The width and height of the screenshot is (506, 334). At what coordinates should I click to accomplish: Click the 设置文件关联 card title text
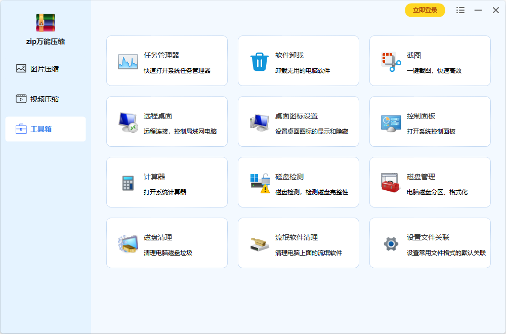[x=428, y=237]
